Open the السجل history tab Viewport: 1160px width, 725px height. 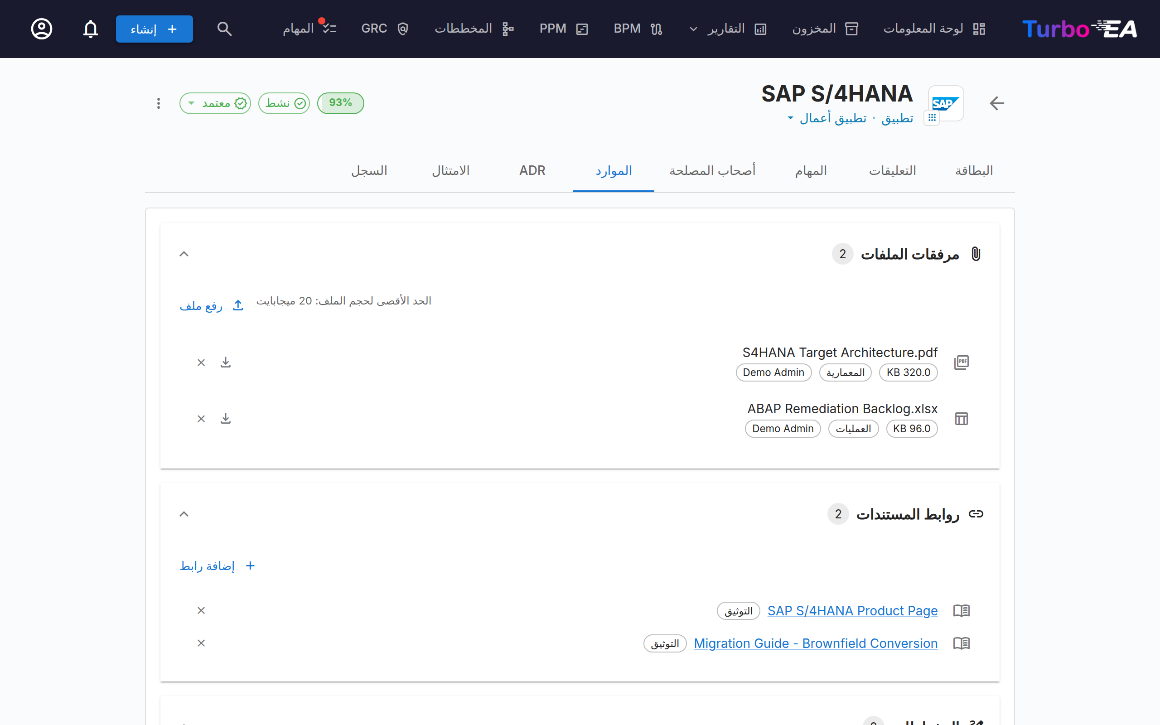click(369, 171)
